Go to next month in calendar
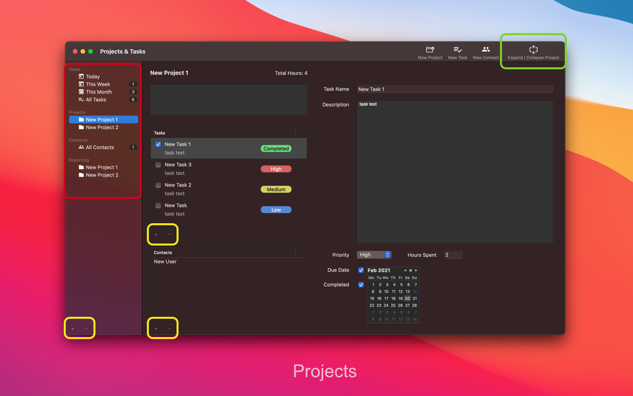633x396 pixels. (x=416, y=270)
